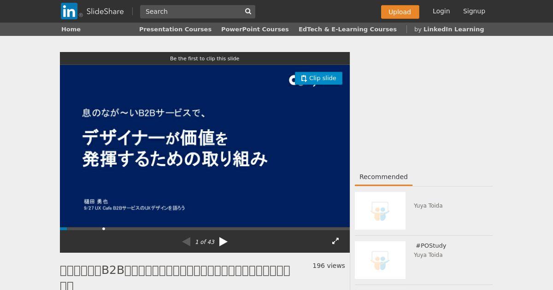Click the search magnifier icon
The width and height of the screenshot is (553, 290).
pyautogui.click(x=248, y=12)
